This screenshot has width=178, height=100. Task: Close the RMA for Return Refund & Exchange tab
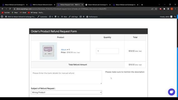pyautogui.click(x=55, y=5)
